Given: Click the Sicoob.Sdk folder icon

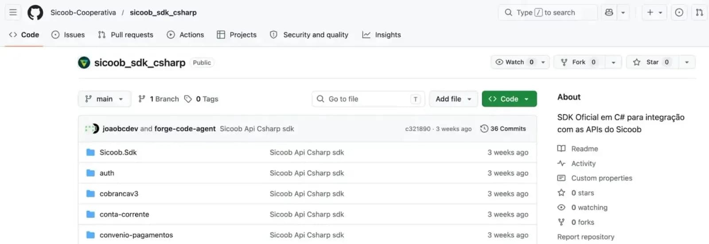Looking at the screenshot, I should pyautogui.click(x=90, y=152).
